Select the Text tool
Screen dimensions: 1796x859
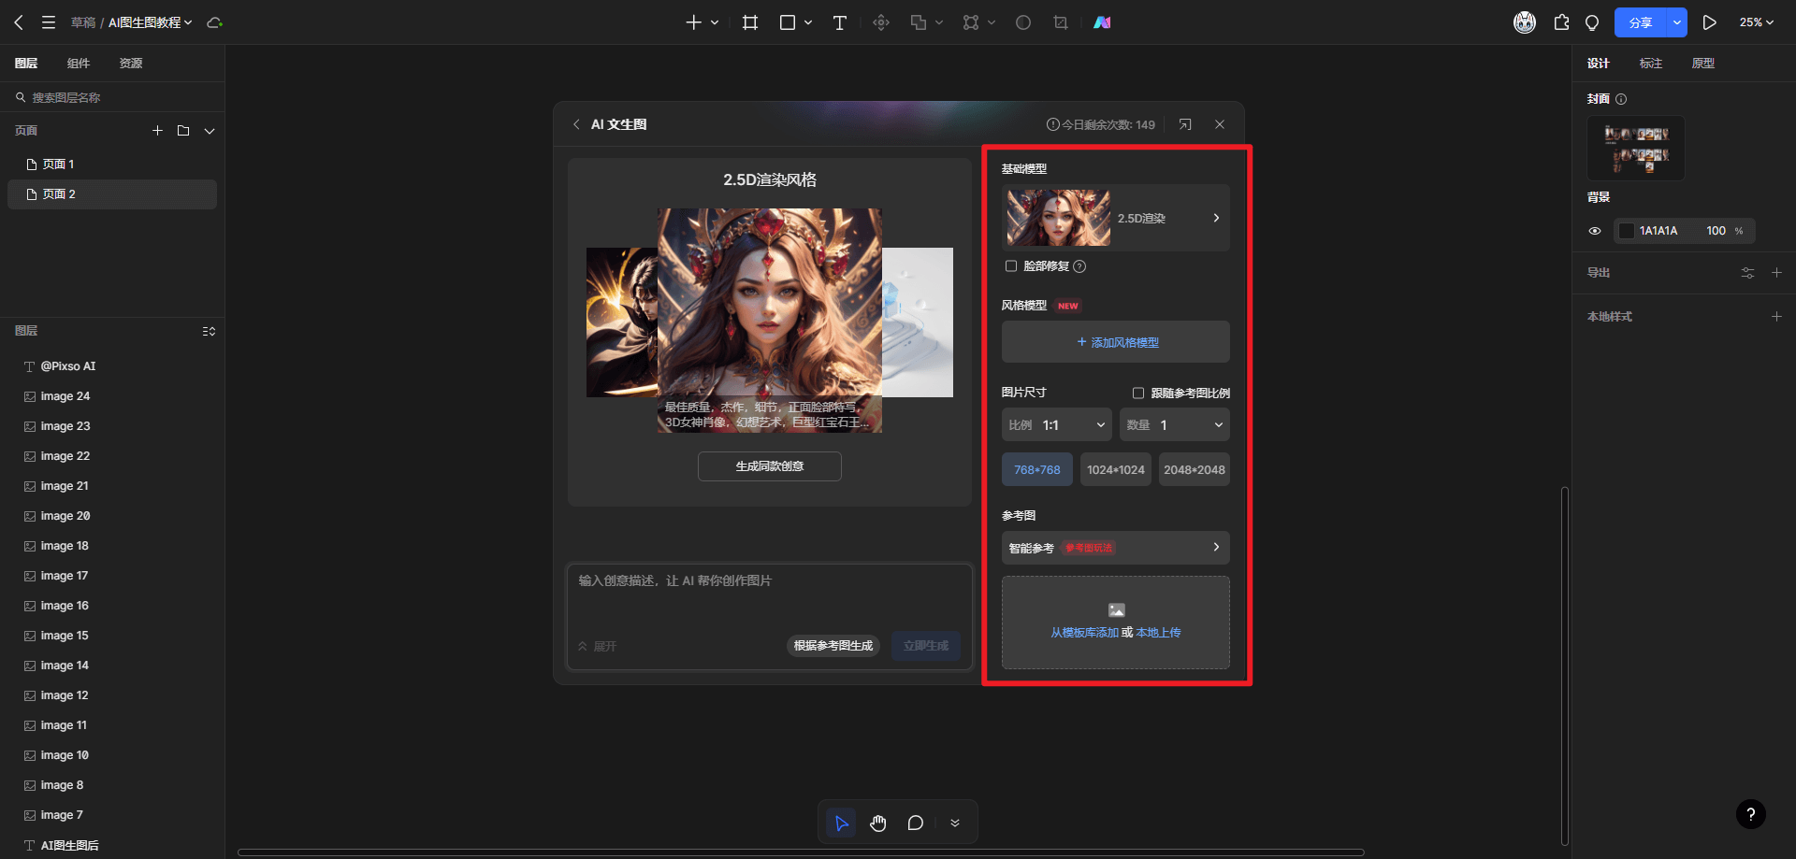point(840,22)
